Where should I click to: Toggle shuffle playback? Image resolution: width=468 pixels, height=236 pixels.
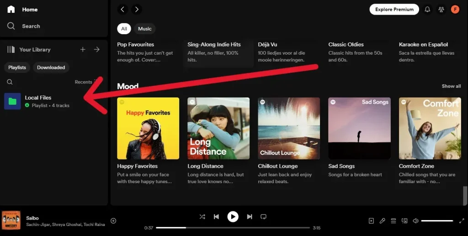click(202, 217)
